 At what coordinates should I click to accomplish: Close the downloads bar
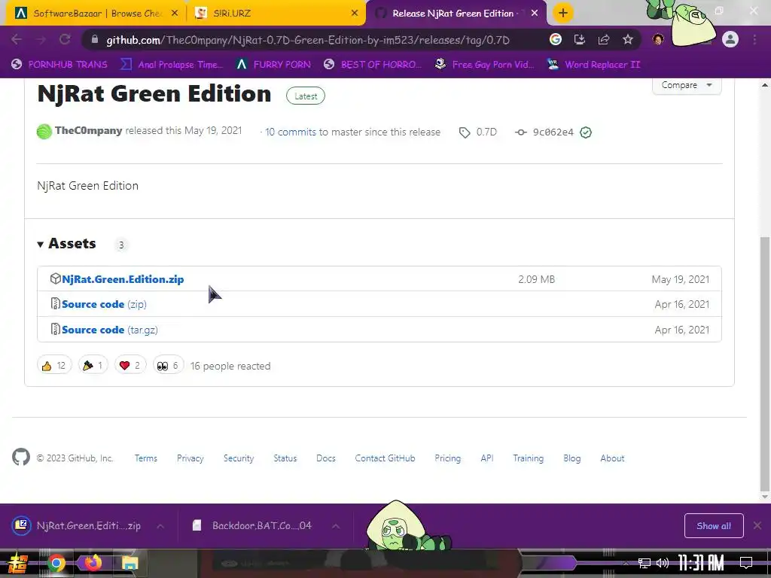point(757,526)
